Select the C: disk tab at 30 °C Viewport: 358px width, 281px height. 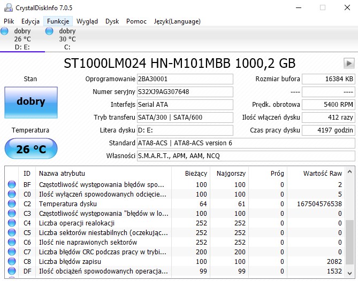pyautogui.click(x=67, y=39)
